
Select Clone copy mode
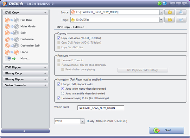pos(24,52)
